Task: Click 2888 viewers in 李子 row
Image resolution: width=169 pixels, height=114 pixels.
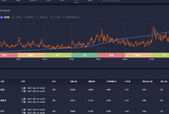Action: point(73,111)
